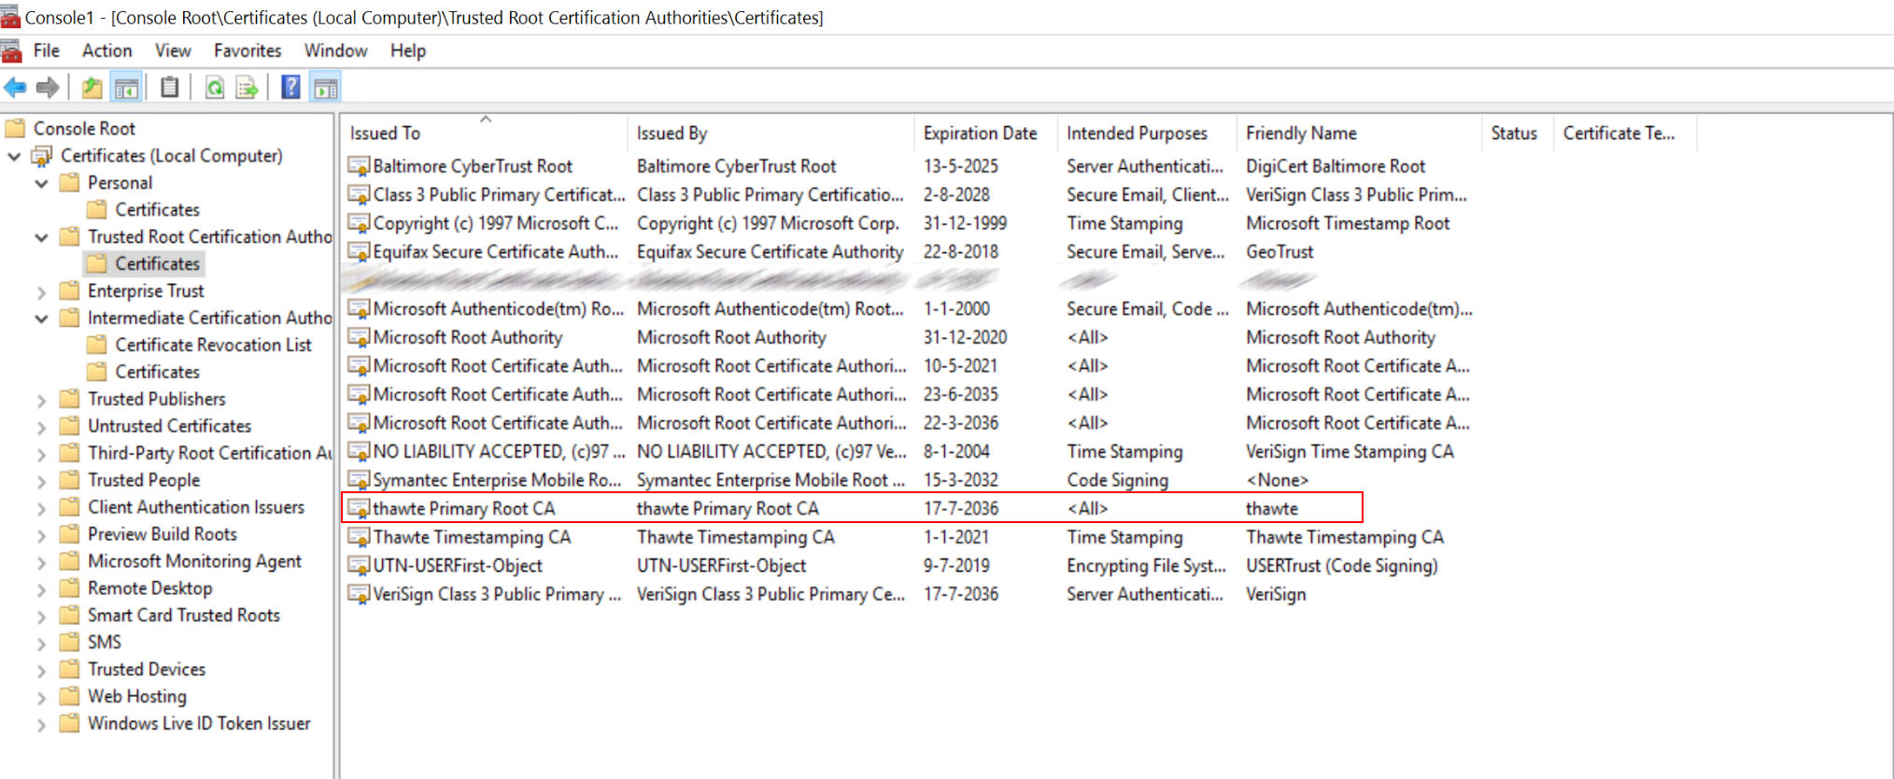Sort by Intended Purposes column header
The height and width of the screenshot is (779, 1894).
coord(1147,133)
